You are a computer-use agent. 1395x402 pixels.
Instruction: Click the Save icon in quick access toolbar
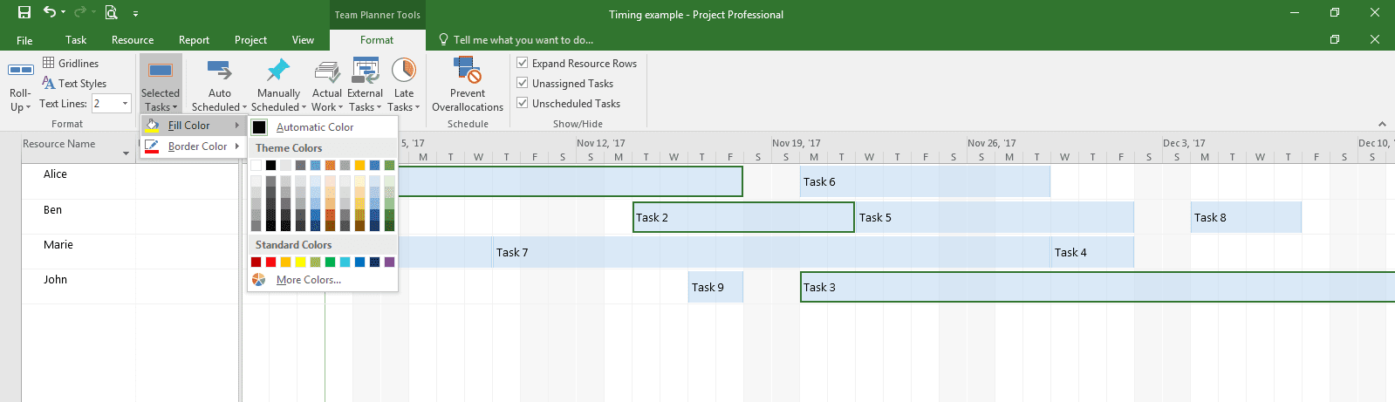click(x=24, y=12)
